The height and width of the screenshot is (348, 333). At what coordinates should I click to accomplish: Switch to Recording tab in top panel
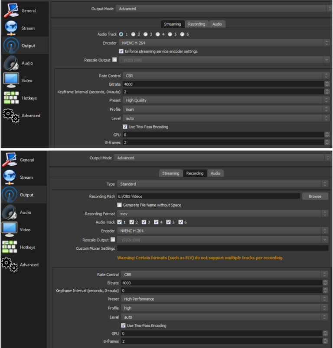(x=196, y=24)
